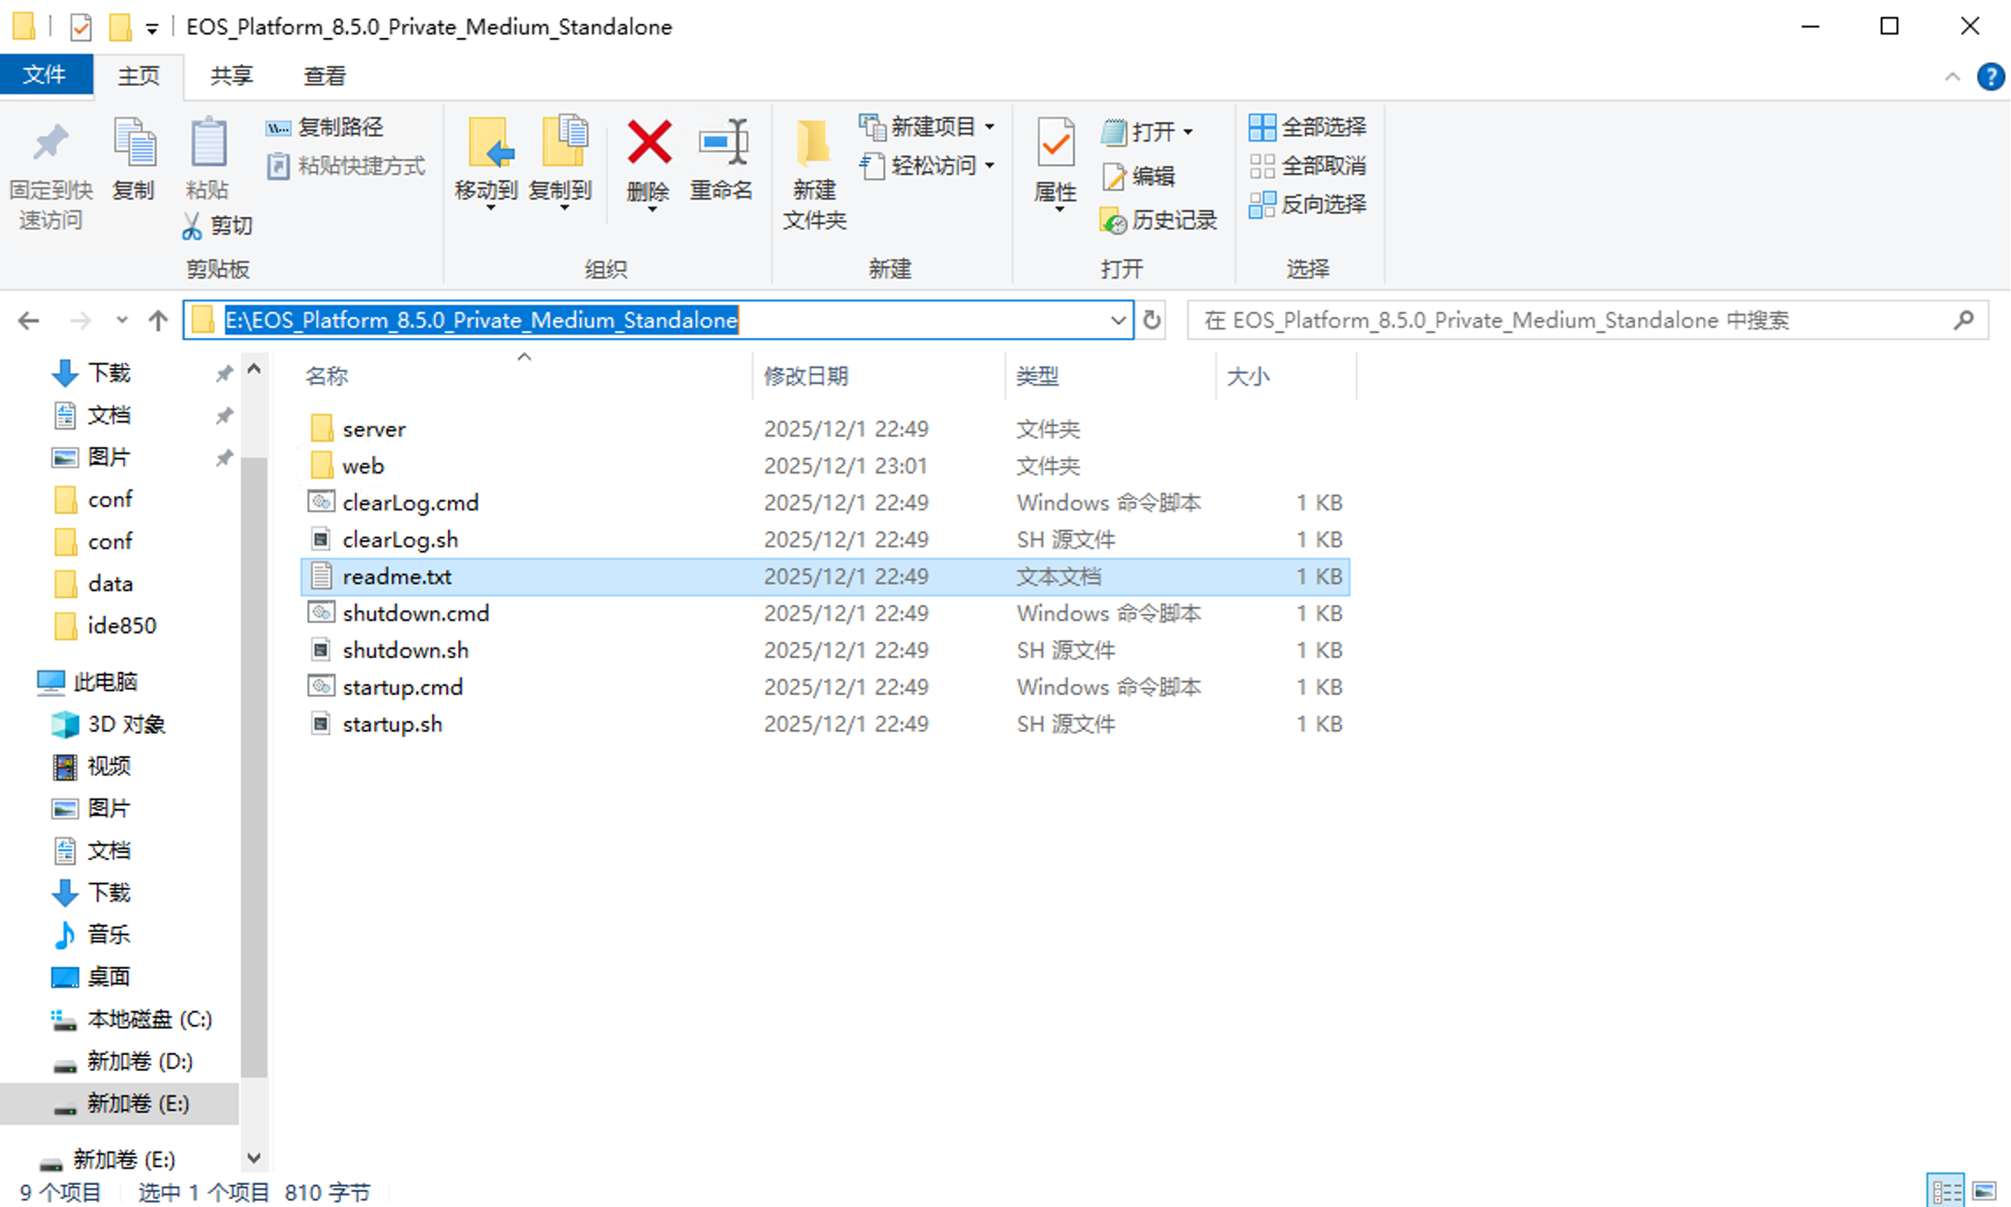Screen dimensions: 2011x1207
Task: Switch to the 查看 ribbon tab
Action: 322,76
